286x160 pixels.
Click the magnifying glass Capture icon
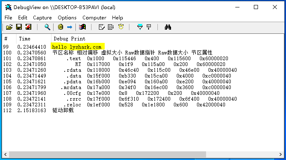pyautogui.click(x=47, y=27)
